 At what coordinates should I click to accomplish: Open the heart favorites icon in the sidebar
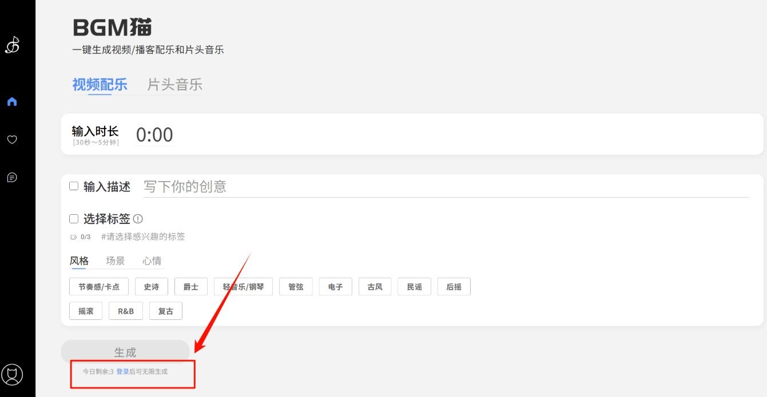[x=12, y=139]
